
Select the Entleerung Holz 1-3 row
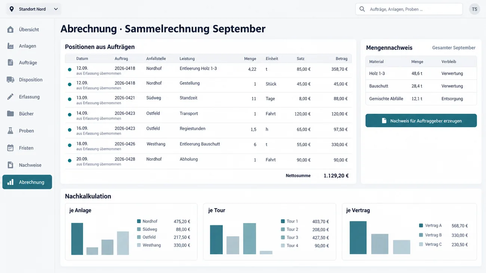(208, 70)
